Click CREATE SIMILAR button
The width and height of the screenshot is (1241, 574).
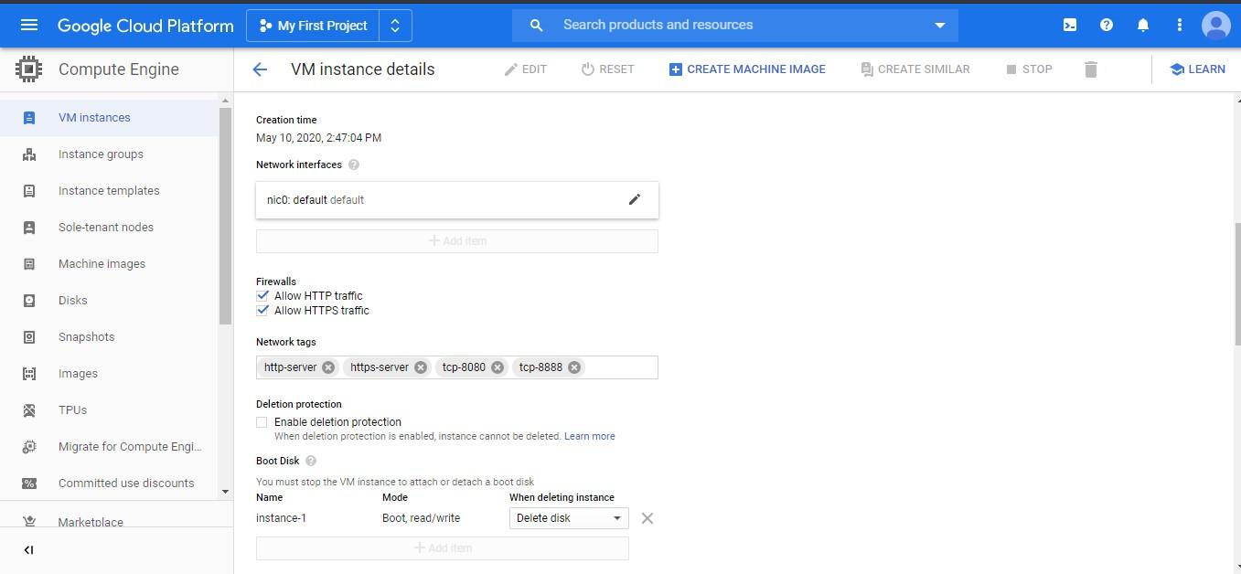(x=915, y=69)
